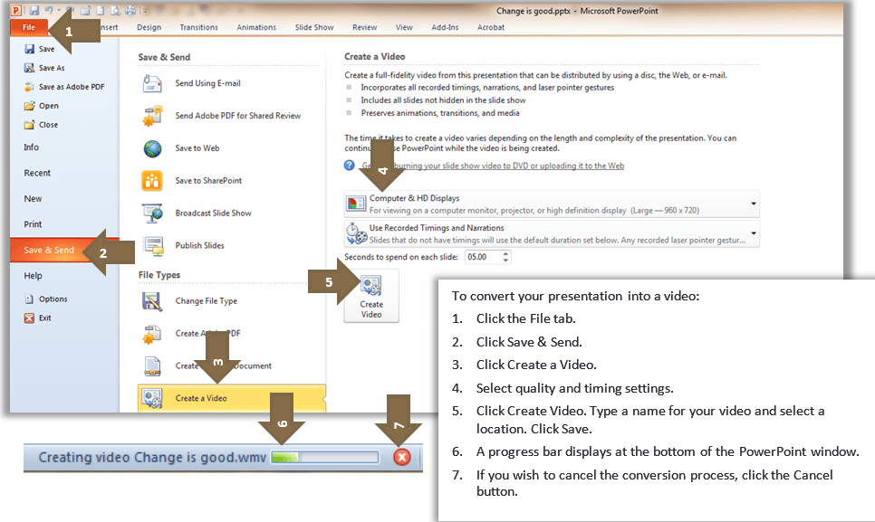Select Save & Send in the sidebar
Image resolution: width=875 pixels, height=522 pixels.
point(49,250)
